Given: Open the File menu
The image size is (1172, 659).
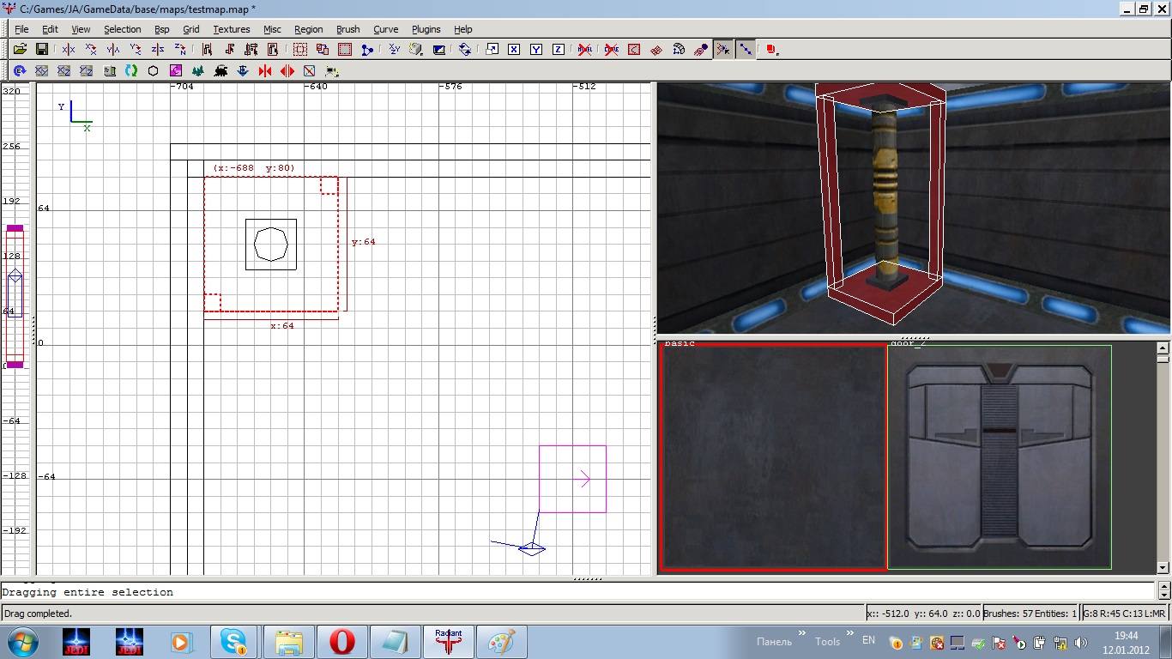Looking at the screenshot, I should point(21,29).
